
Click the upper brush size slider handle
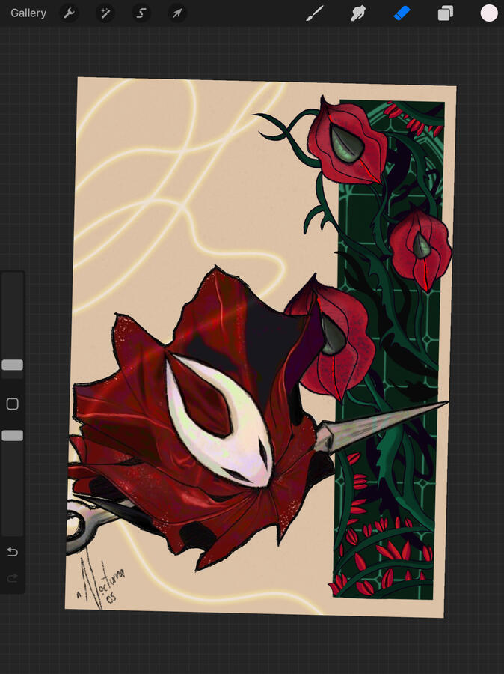12,365
